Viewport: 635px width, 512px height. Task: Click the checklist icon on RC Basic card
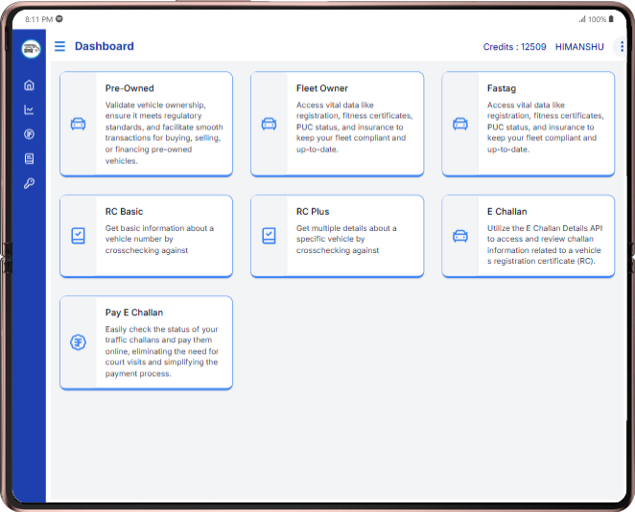pos(78,235)
